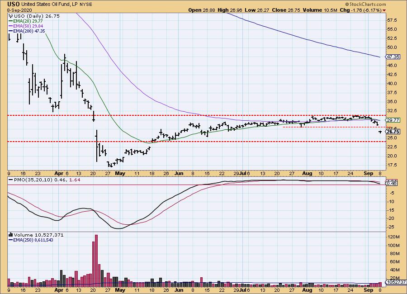
Task: Click the May label below the volume panel
Action: click(120, 290)
